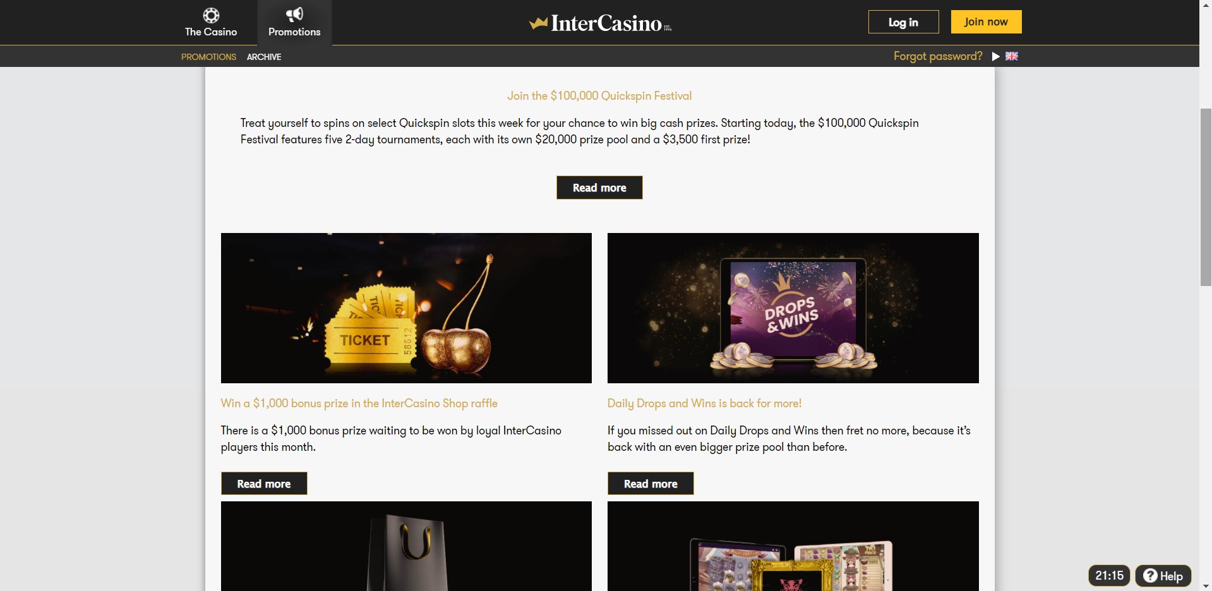The width and height of the screenshot is (1212, 591).
Task: Select the PROMOTIONS sub-tab
Action: [x=208, y=57]
